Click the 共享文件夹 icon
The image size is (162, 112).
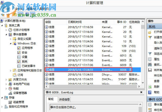10,80
